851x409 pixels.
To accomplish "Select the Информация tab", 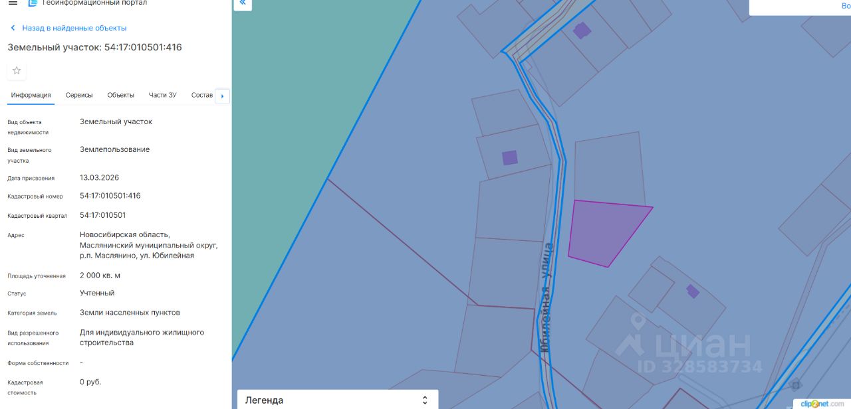I will 31,95.
